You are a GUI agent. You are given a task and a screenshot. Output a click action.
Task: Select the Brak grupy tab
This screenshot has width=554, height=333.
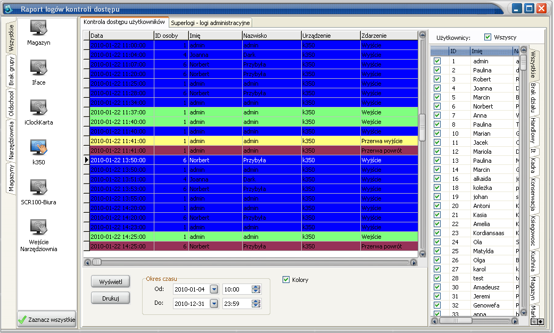11,72
